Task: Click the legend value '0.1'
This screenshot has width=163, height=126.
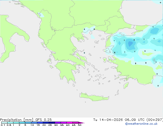Action: click(3, 125)
